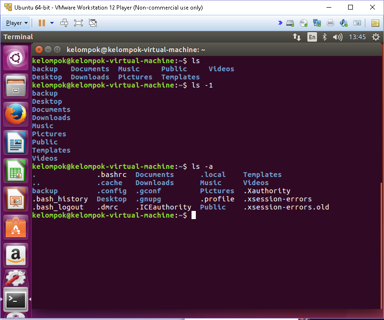384x320 pixels.
Task: Open System Settings from launcher
Action: pyautogui.click(x=16, y=278)
